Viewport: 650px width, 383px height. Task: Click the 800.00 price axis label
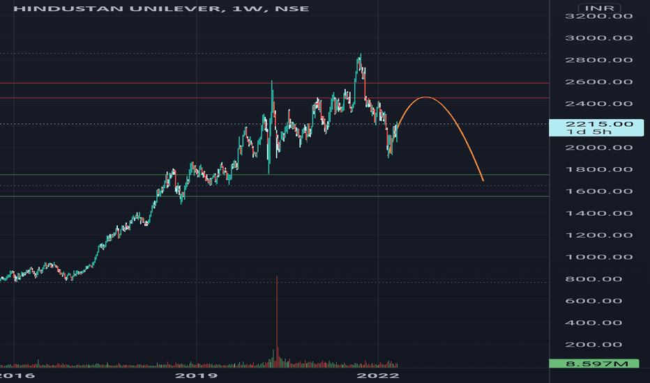point(594,279)
